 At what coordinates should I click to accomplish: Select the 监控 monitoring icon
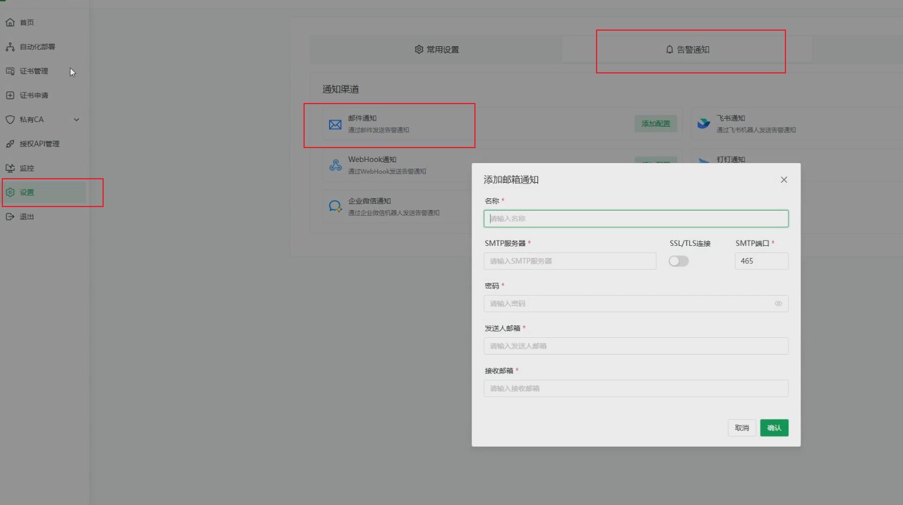(10, 168)
